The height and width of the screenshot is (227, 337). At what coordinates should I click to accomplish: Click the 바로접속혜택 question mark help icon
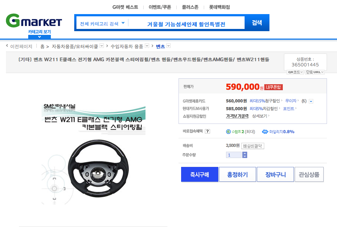click(x=207, y=131)
